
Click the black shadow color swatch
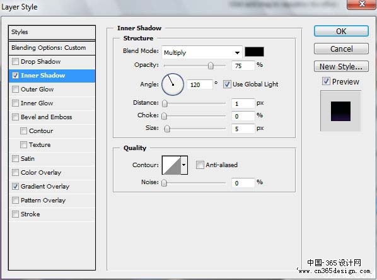point(254,52)
